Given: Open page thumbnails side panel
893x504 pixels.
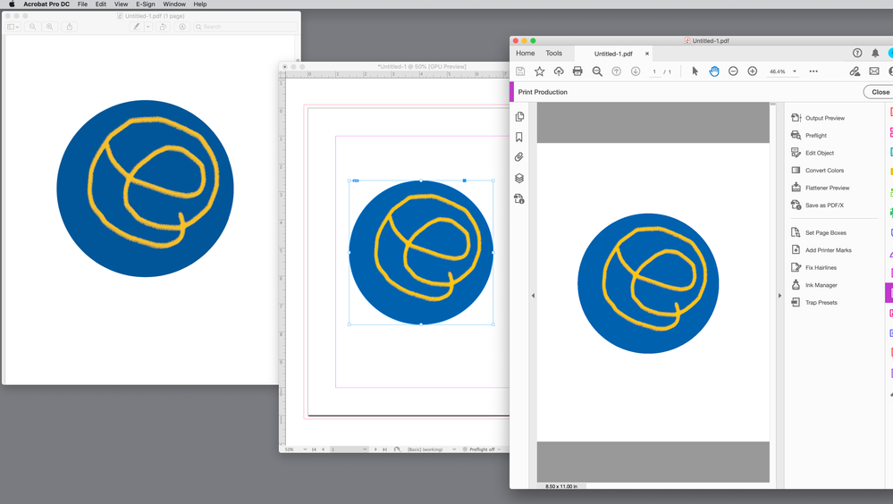Looking at the screenshot, I should [x=519, y=116].
